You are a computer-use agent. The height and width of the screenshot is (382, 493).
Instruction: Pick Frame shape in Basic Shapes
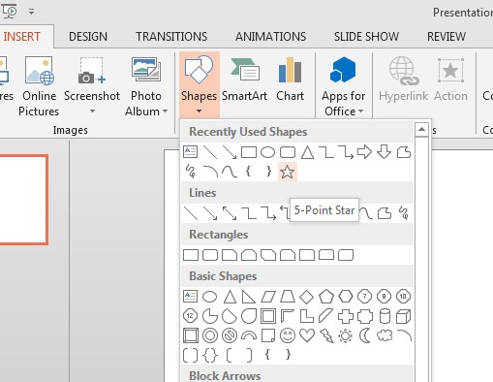[x=268, y=316]
